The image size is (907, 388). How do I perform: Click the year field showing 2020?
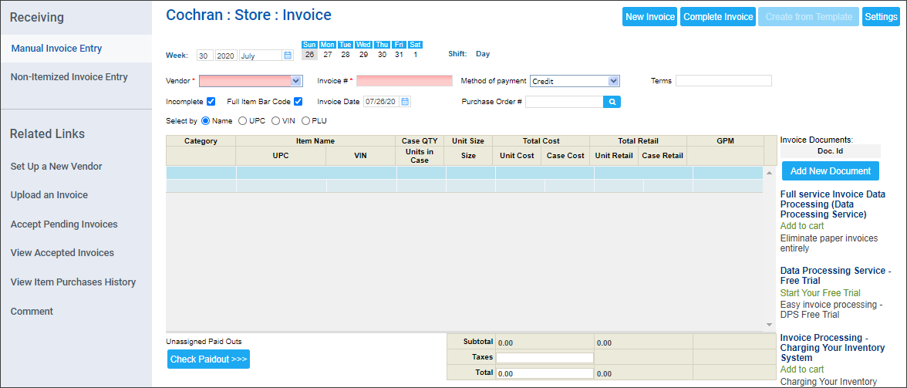click(226, 56)
